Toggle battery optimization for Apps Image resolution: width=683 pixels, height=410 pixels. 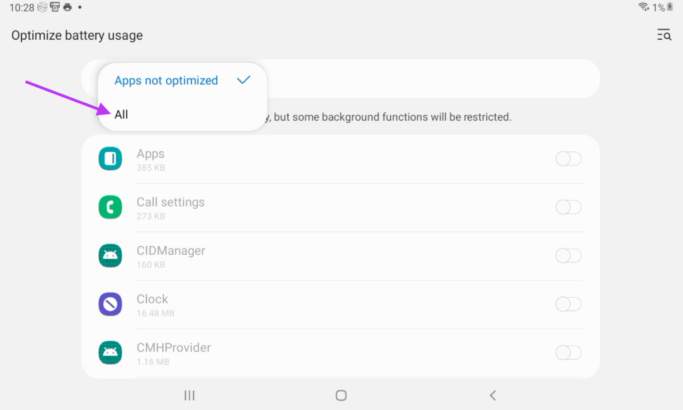568,159
